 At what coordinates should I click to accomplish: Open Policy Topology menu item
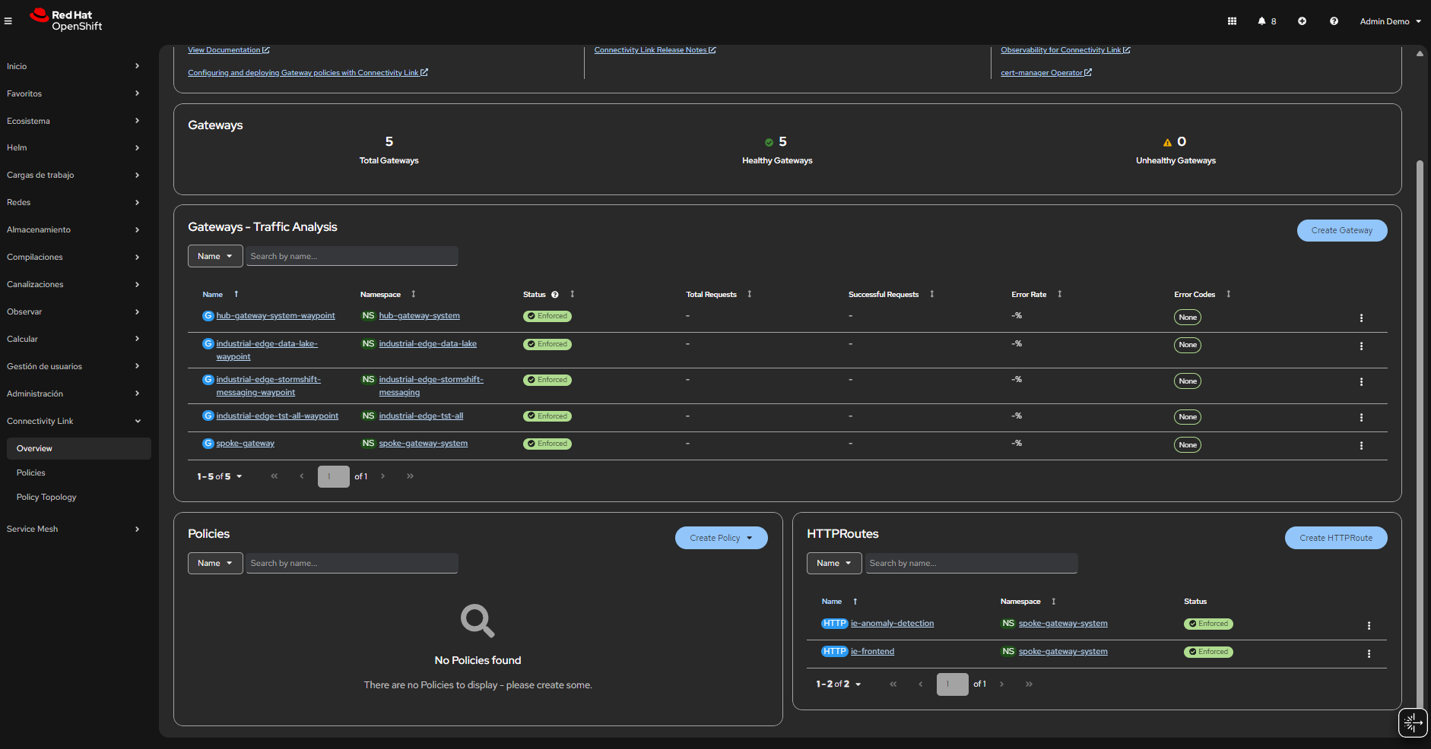coord(79,497)
